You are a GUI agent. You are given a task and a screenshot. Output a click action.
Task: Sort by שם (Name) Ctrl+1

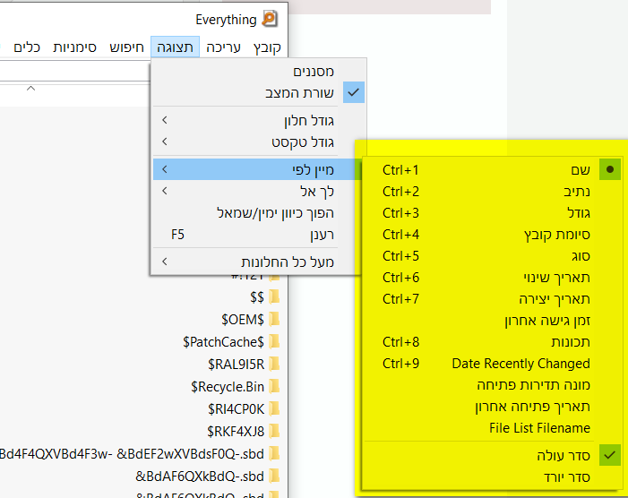coord(492,170)
